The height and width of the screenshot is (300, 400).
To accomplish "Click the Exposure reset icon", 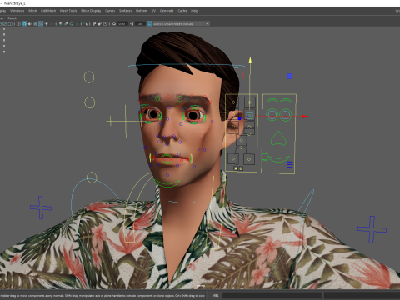I will (x=114, y=23).
